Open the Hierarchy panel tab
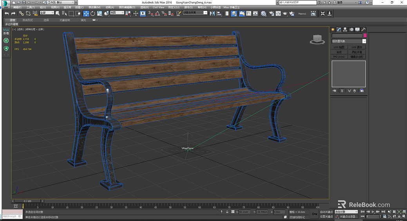Image resolution: width=407 pixels, height=221 pixels. 345,30
